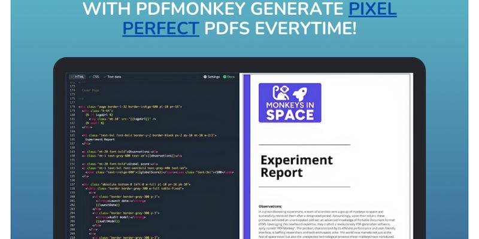Click the Monkeys in Space logo
This screenshot has height=239, width=479.
pos(290,103)
